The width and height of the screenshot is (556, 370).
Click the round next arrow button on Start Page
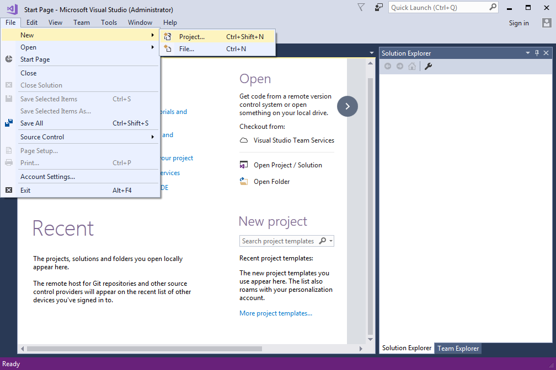point(347,106)
